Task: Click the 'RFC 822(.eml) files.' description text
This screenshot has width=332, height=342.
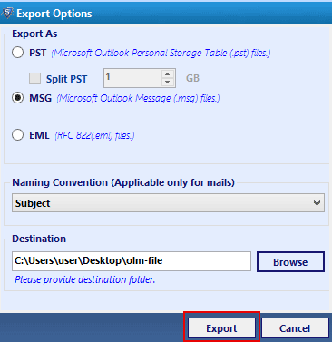Action: [94, 135]
